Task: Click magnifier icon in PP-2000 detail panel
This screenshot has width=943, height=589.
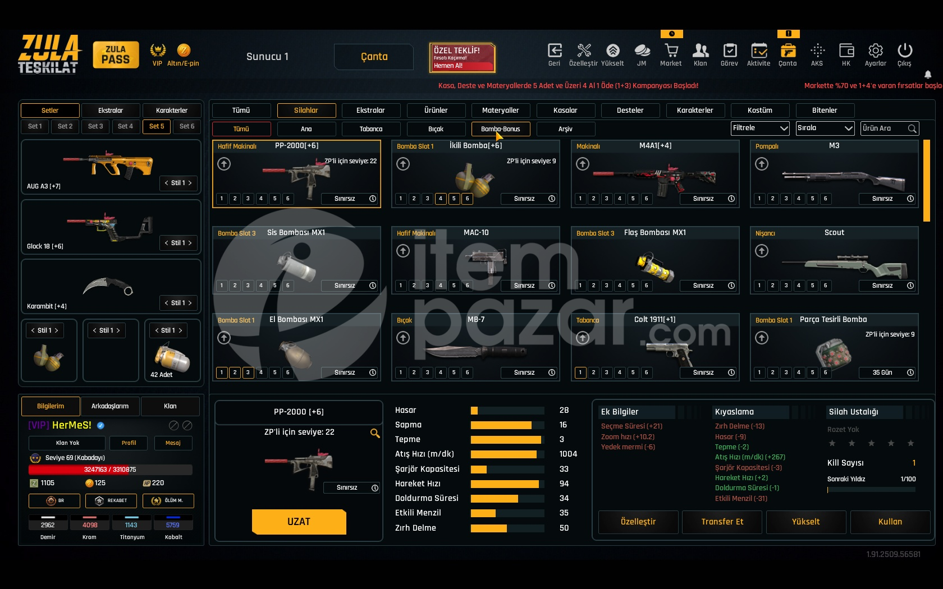Action: click(x=375, y=433)
